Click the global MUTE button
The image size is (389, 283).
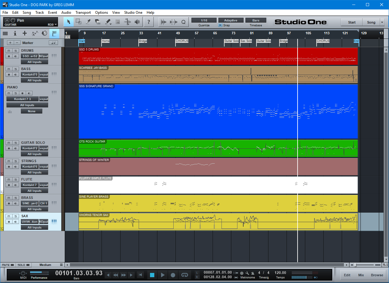click(x=8, y=265)
